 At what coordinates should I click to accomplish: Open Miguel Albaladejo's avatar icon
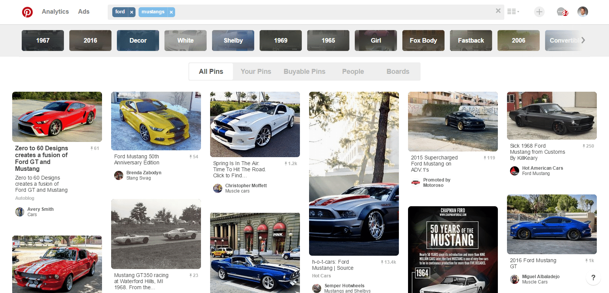point(515,279)
